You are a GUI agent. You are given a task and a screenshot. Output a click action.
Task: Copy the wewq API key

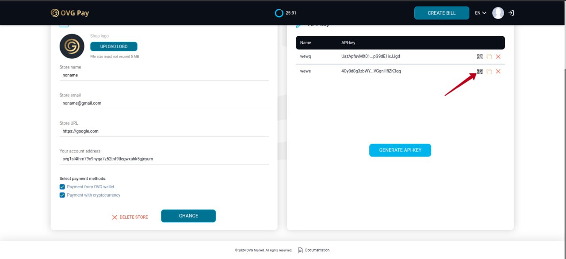pos(489,57)
